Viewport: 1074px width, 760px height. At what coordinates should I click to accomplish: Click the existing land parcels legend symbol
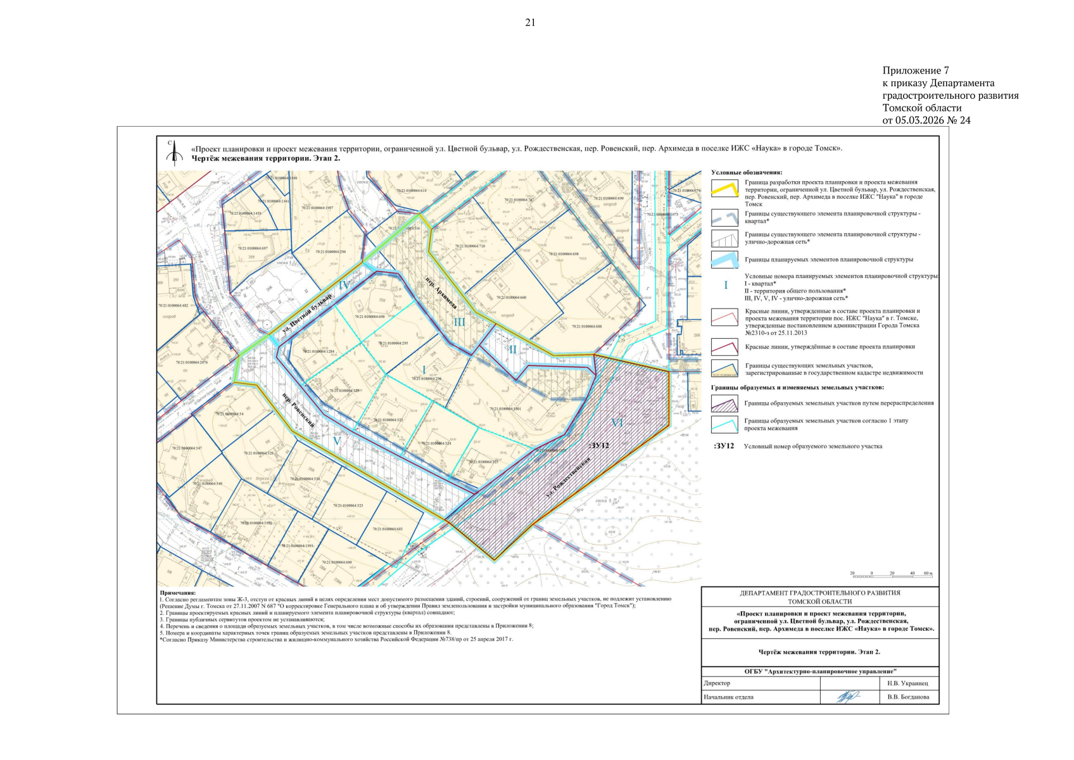click(724, 369)
